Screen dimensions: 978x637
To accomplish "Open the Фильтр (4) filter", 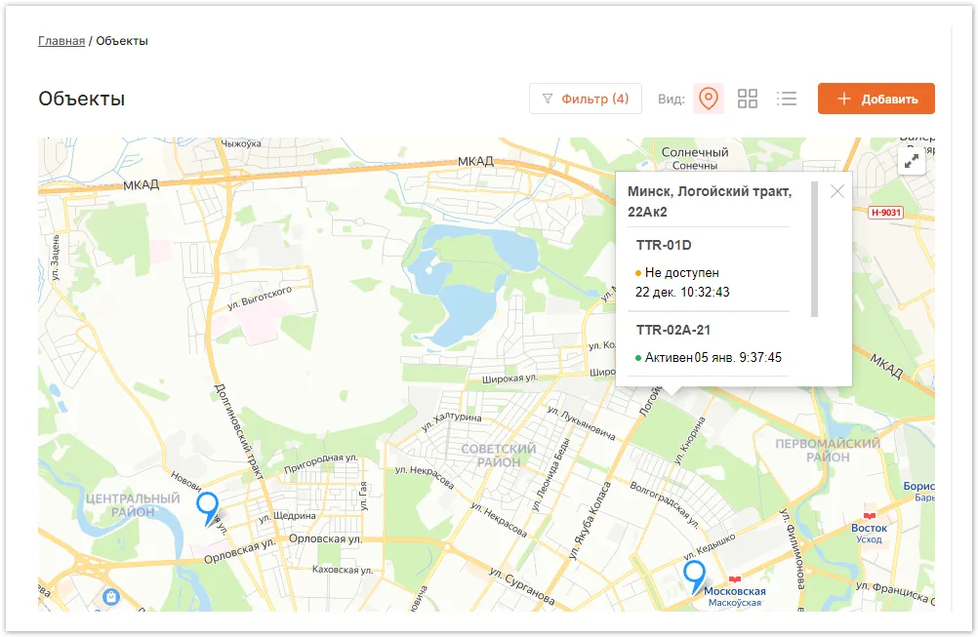I will click(x=585, y=99).
